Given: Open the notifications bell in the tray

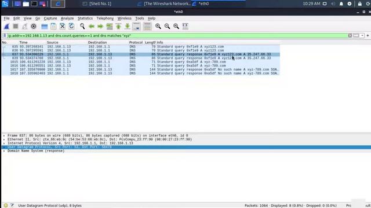Looking at the screenshot, I should (x=341, y=4).
